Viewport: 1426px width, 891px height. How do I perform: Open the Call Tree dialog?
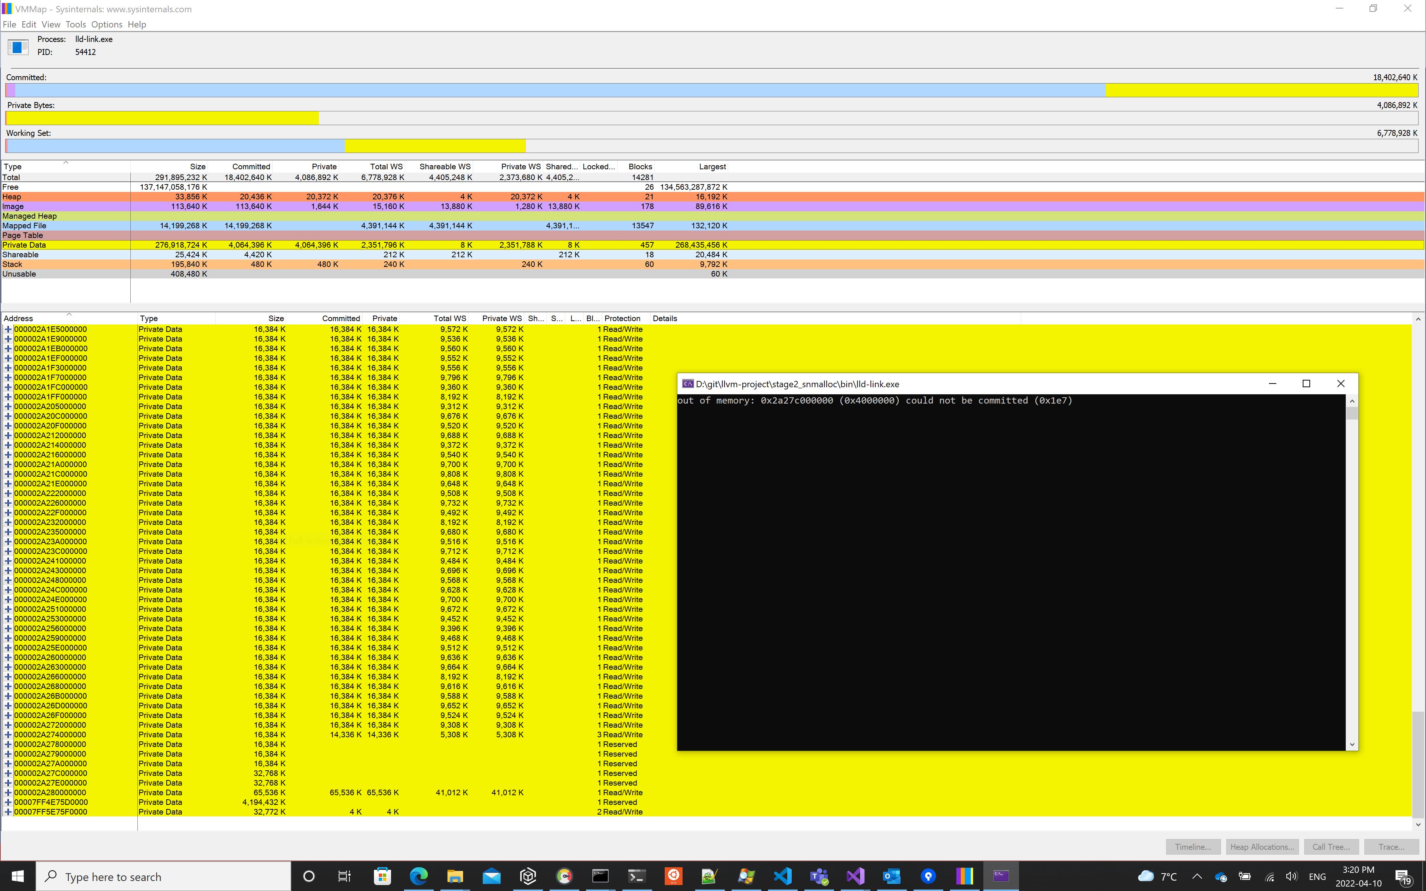(1331, 846)
